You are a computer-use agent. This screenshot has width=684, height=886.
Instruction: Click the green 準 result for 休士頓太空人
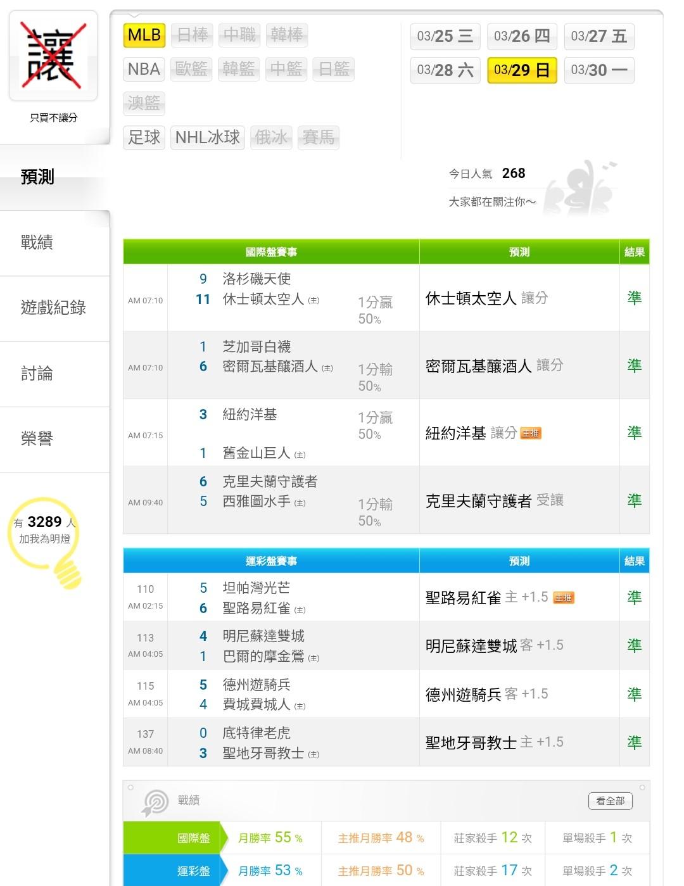click(634, 298)
